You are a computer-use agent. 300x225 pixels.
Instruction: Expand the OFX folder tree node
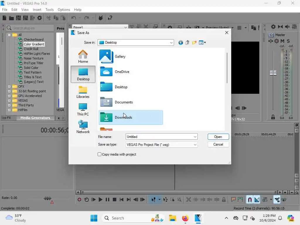point(9,86)
